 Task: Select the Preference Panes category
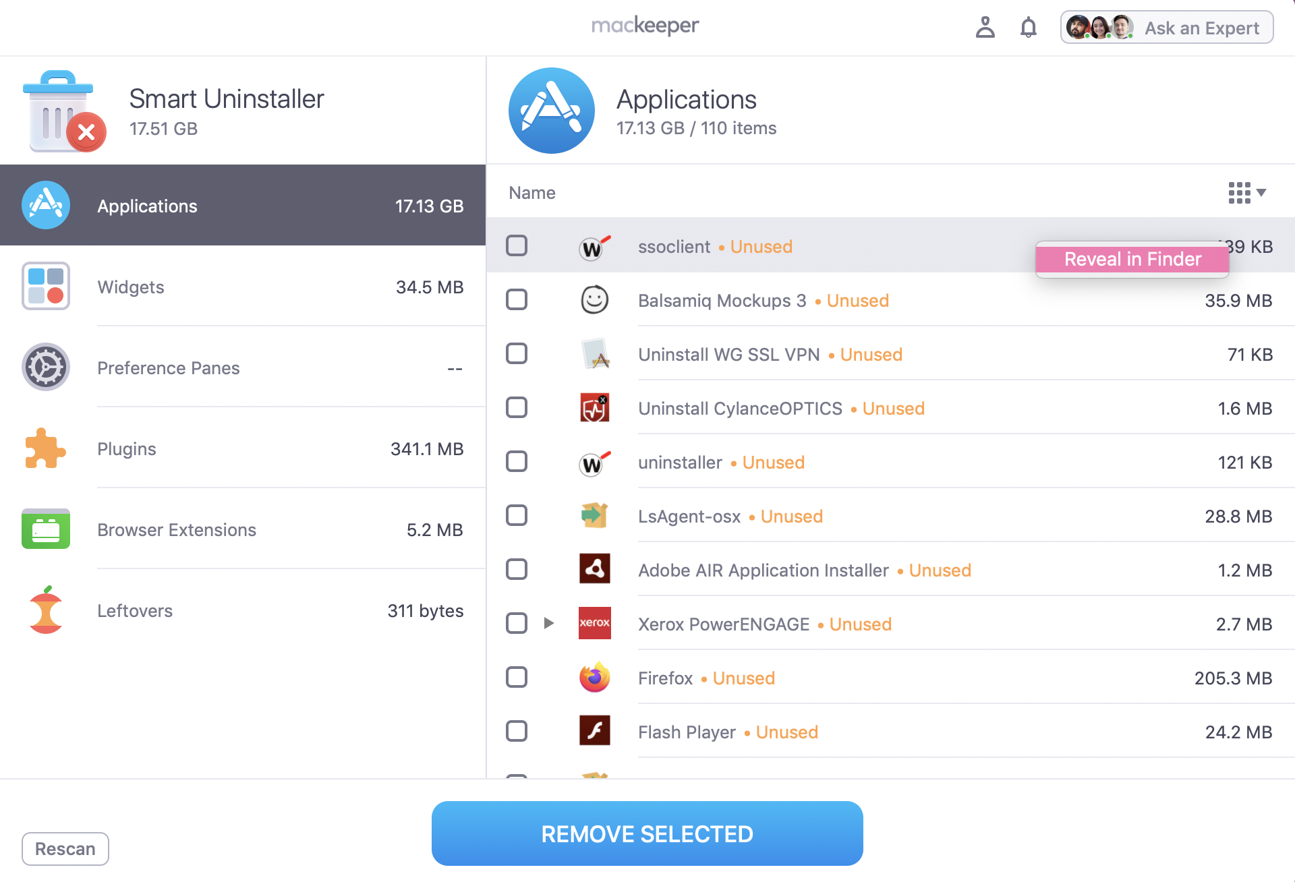[x=243, y=367]
